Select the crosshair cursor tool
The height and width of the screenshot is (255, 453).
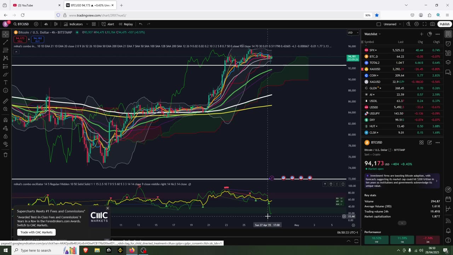point(5,34)
